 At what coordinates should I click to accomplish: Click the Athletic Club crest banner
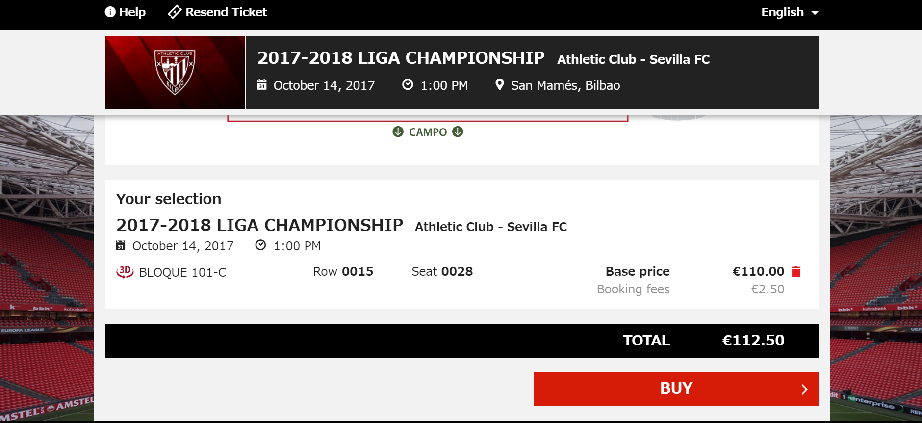tap(175, 73)
